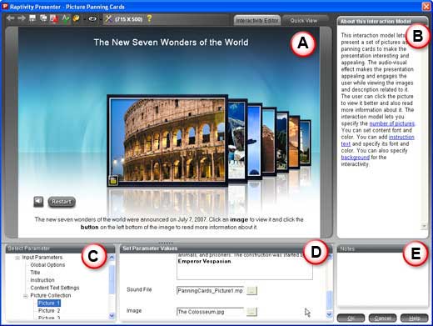Click the Set Parameter Values scrollbar thumb
The width and height of the screenshot is (433, 326).
(x=329, y=299)
